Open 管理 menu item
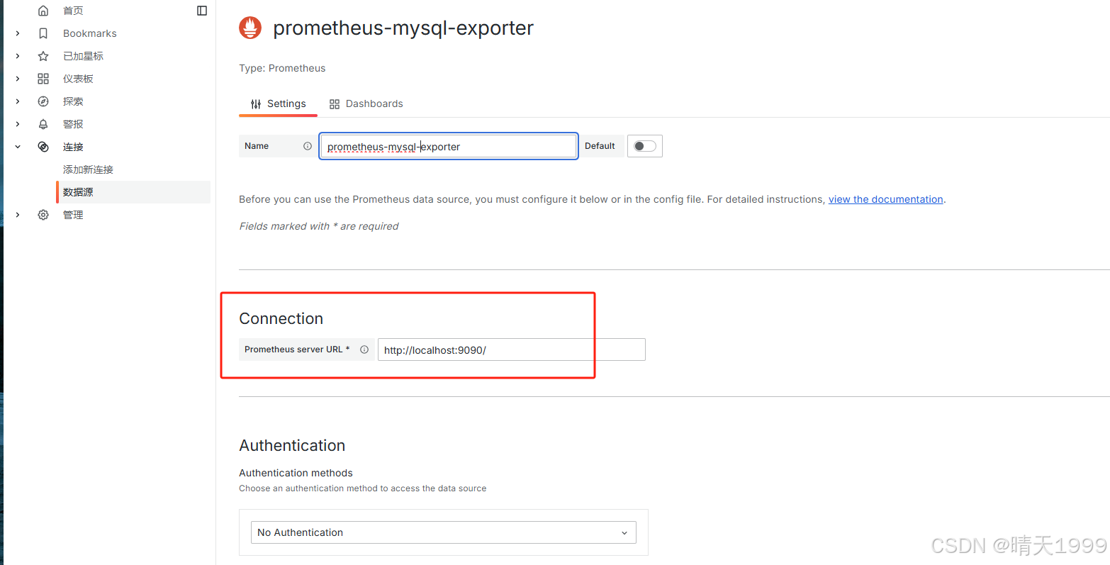Image resolution: width=1110 pixels, height=565 pixels. point(73,215)
